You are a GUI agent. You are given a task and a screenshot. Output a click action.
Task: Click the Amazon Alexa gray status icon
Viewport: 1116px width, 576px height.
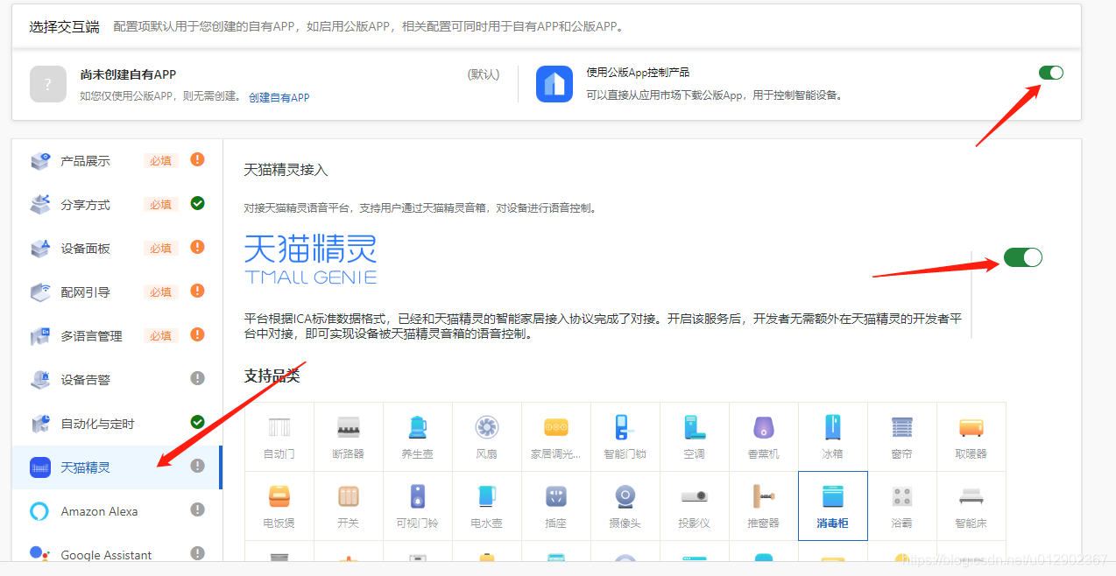click(x=198, y=509)
